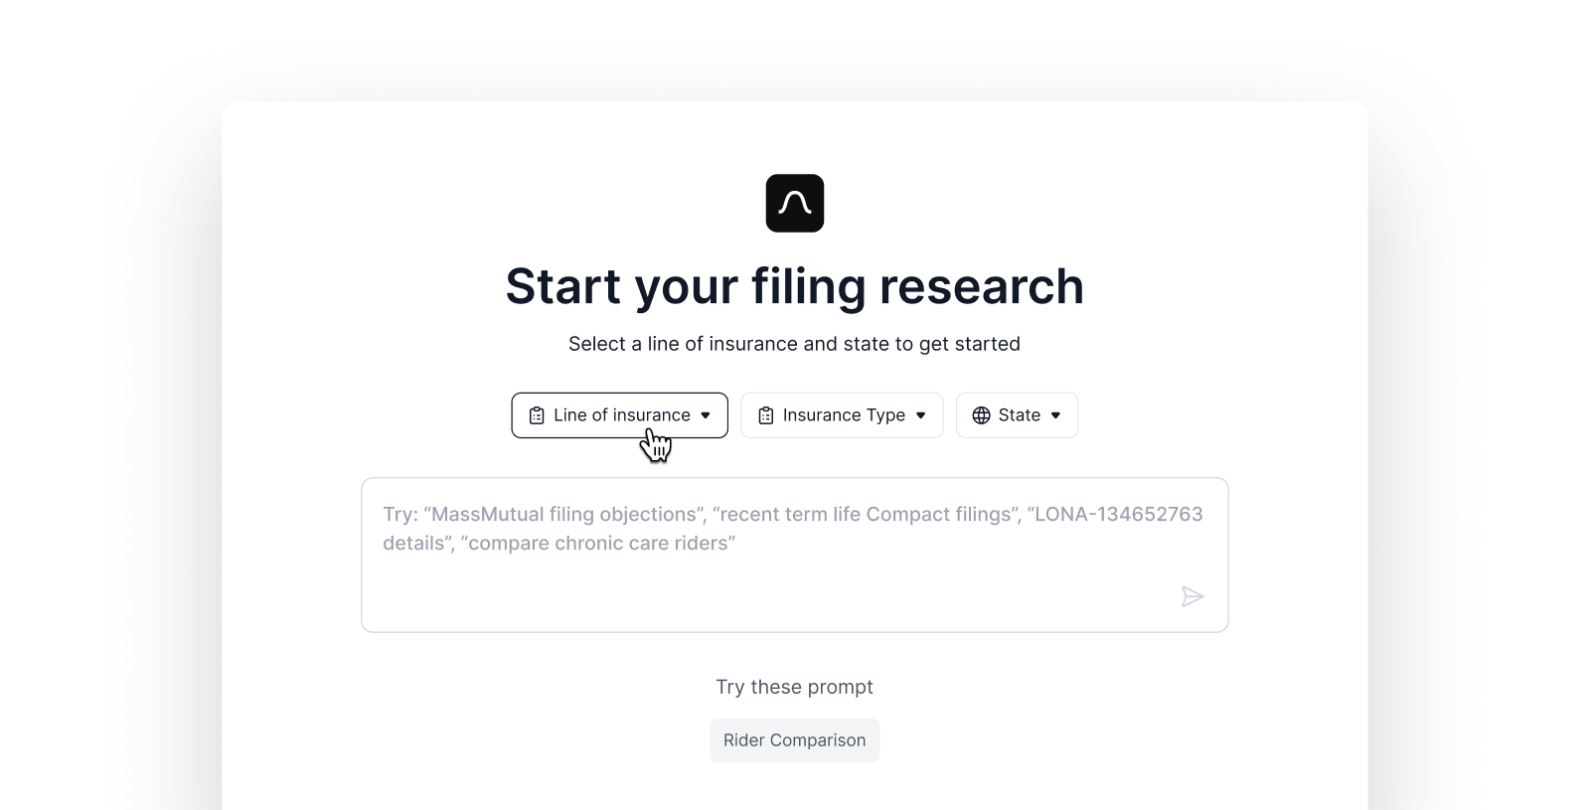1590x810 pixels.
Task: Click the app logo icon
Action: click(794, 204)
